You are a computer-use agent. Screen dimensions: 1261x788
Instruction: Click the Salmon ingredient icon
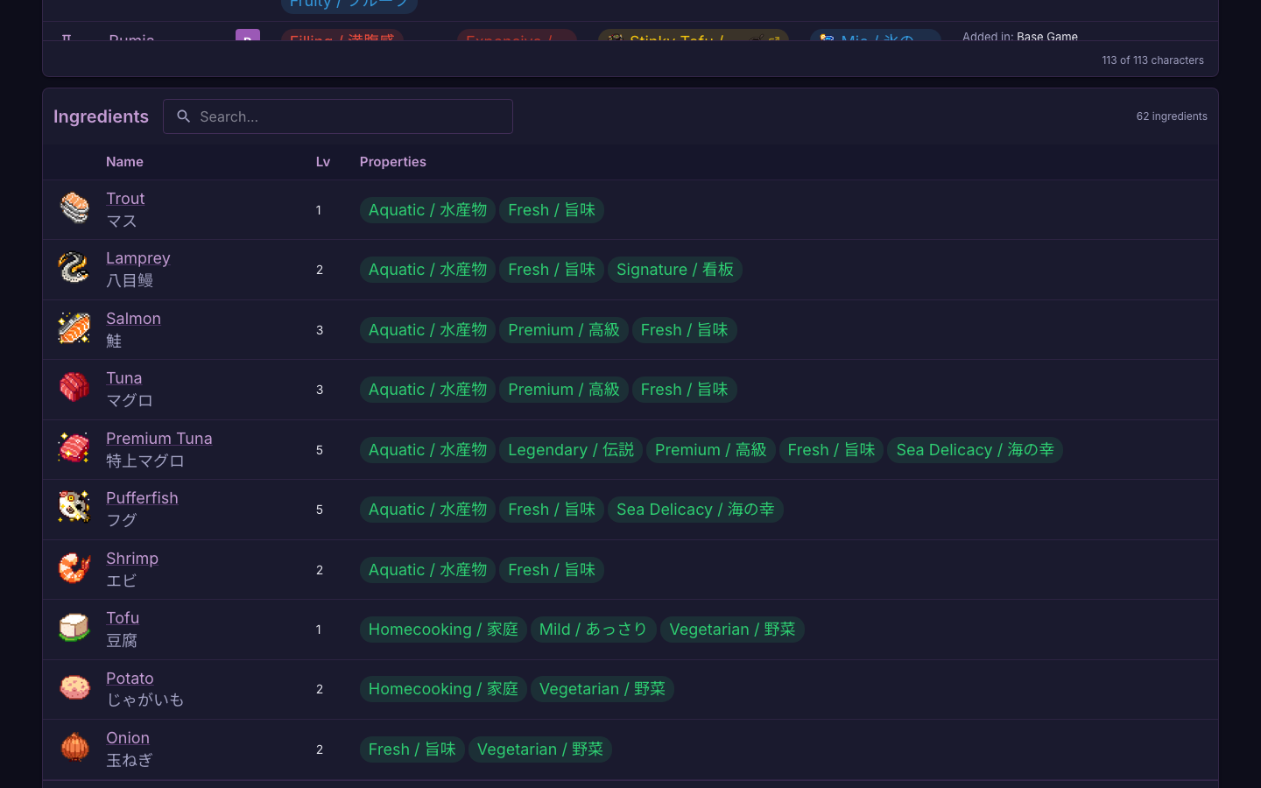pos(74,329)
